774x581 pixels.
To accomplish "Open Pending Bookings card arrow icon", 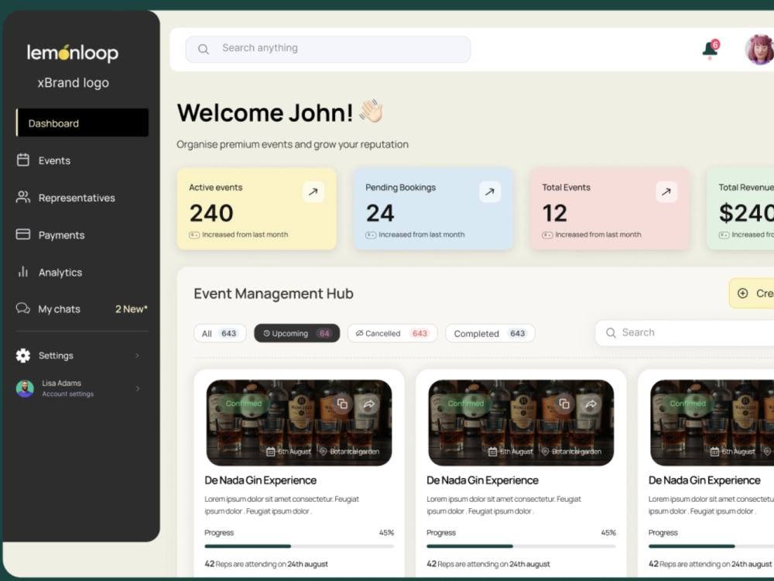I will pos(490,191).
